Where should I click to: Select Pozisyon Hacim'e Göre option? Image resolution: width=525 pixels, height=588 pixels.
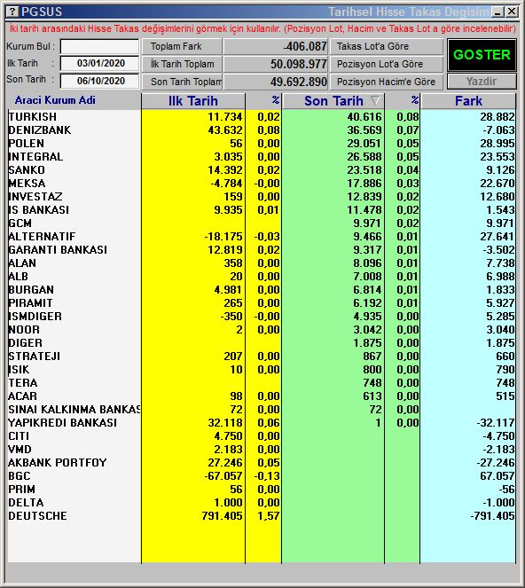click(x=387, y=82)
